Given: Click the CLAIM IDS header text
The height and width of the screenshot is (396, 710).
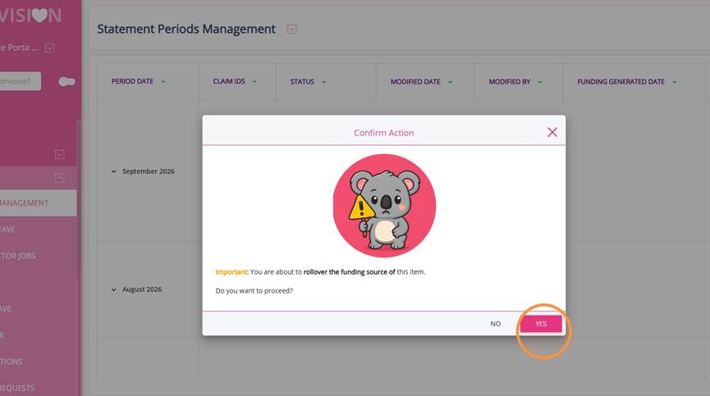Looking at the screenshot, I should click(x=229, y=81).
